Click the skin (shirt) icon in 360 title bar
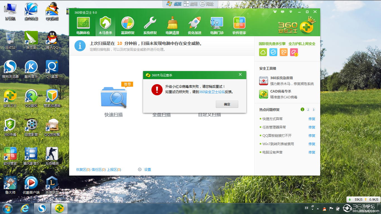The image size is (381, 214). (275, 12)
